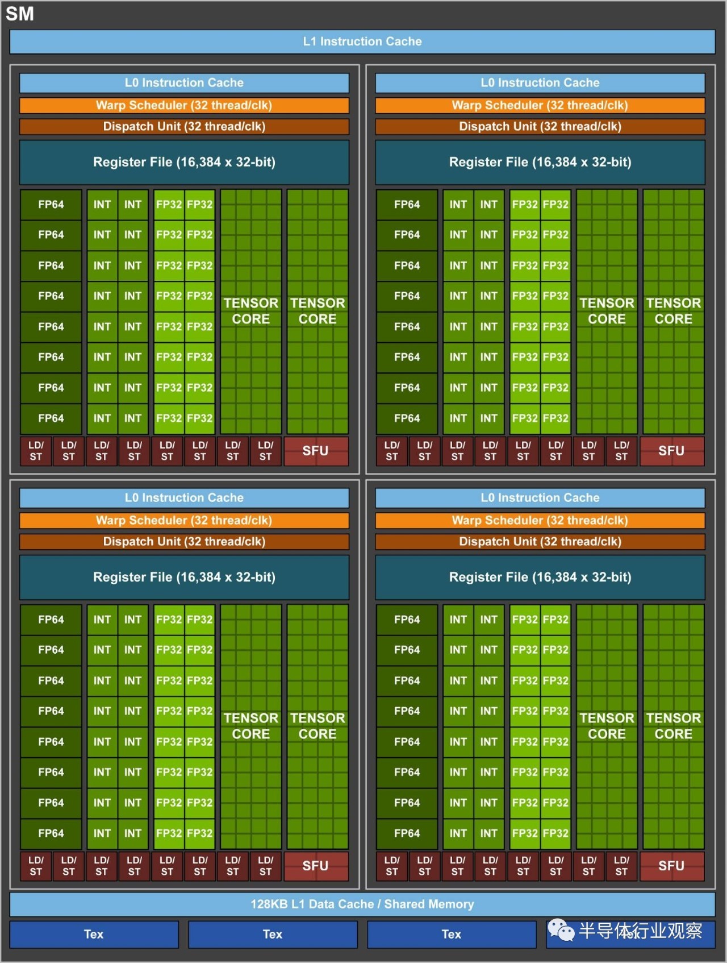Click the first LD/ST unit in bottom-left block
Viewport: 727px width, 963px height.
tap(36, 866)
